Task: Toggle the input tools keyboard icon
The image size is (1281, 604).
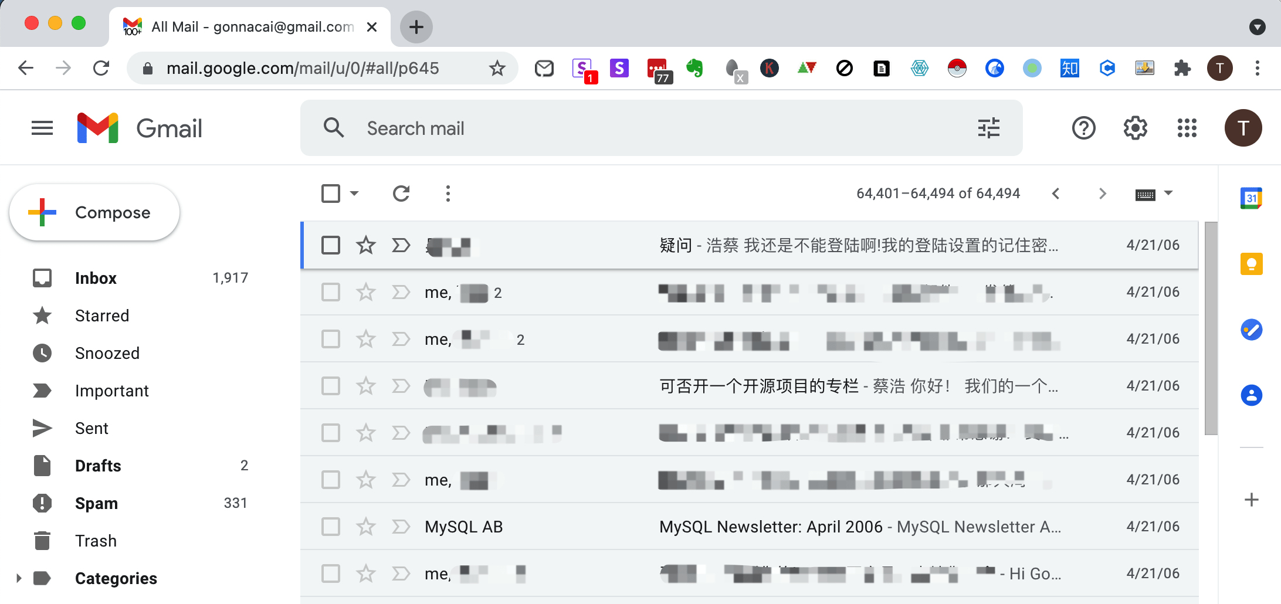Action: 1146,195
